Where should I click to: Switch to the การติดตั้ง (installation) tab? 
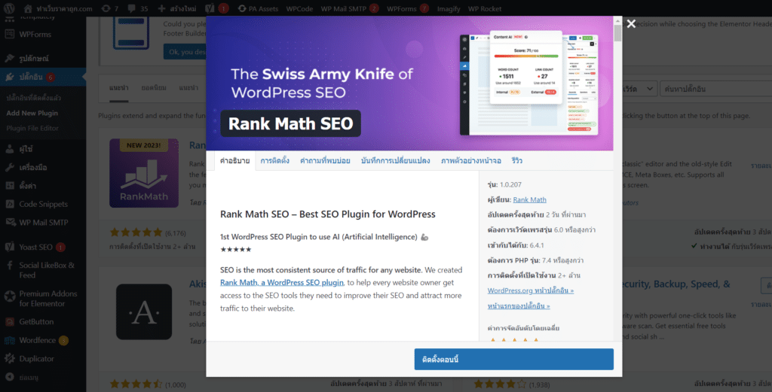pyautogui.click(x=274, y=160)
